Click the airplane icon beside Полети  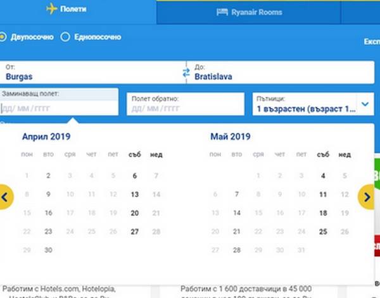(51, 9)
